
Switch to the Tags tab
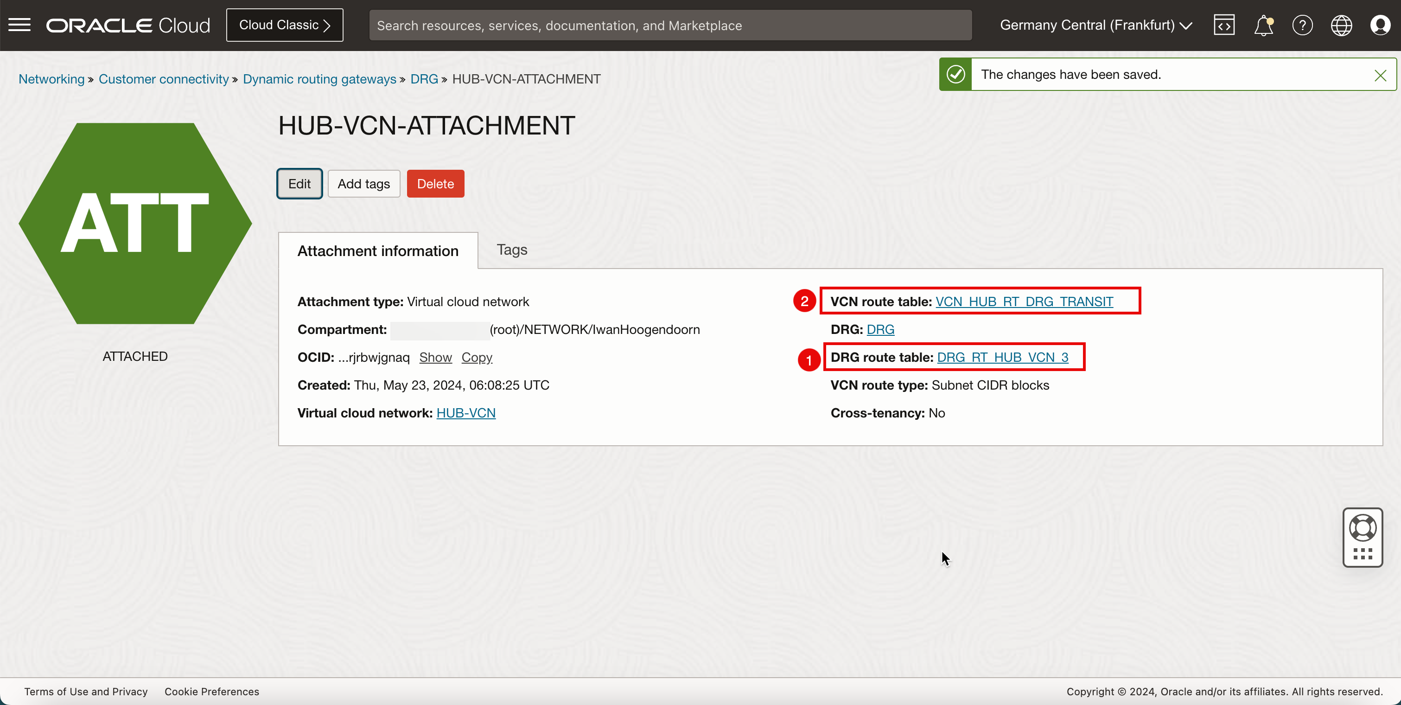[511, 249]
